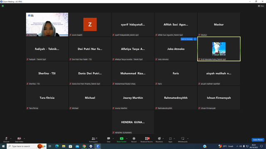The height and width of the screenshot is (149, 266).
Task: Select HENDRA GUNAWAN participant tile
Action: click(133, 122)
